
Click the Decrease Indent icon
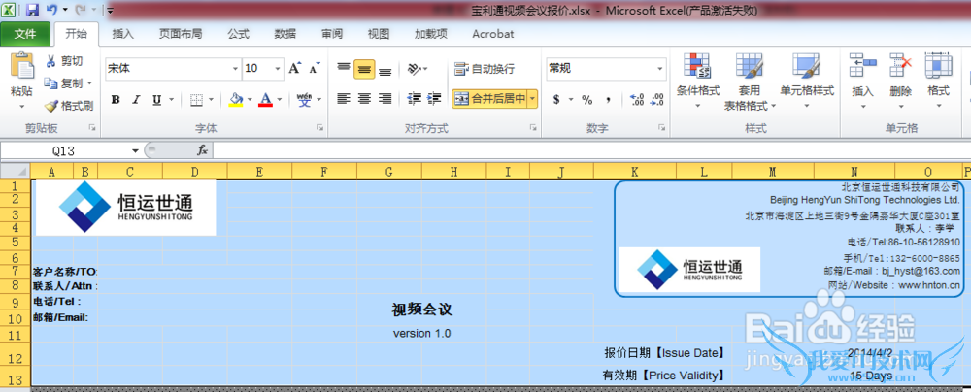point(416,99)
